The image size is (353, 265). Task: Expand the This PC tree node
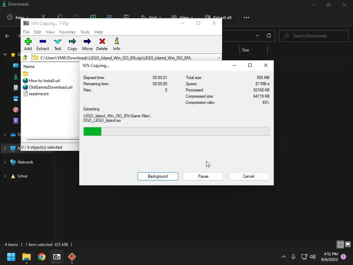(x=5, y=148)
